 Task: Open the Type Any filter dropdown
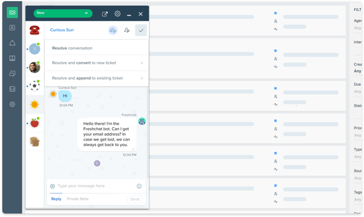(358, 157)
